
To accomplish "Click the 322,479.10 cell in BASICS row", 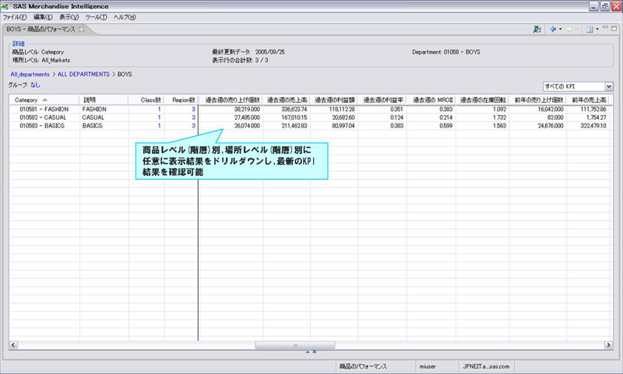I will pyautogui.click(x=593, y=126).
